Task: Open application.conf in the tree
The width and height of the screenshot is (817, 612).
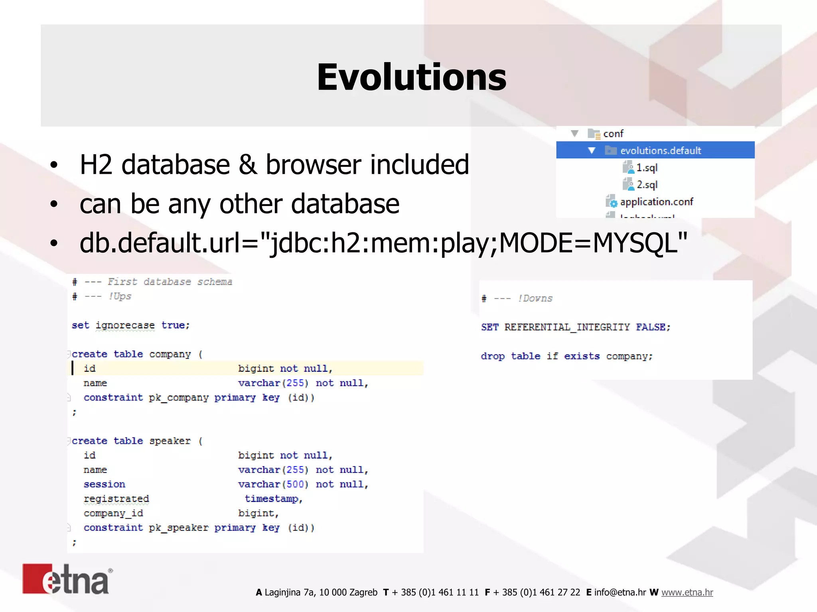Action: click(x=656, y=202)
